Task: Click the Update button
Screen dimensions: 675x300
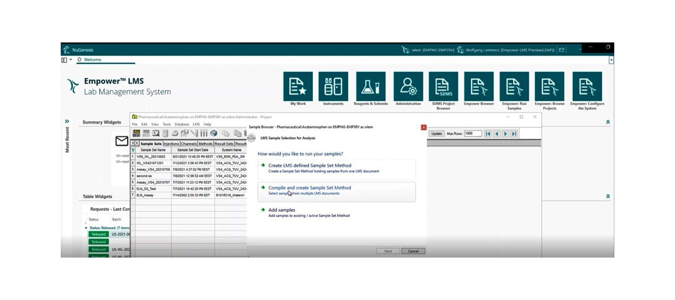Action: (x=436, y=134)
